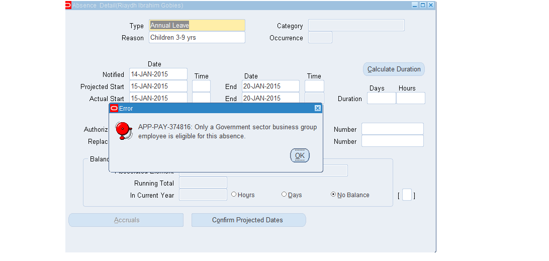Screen dimensions: 549x261
Task: Maximize the Absence Detail window
Action: pyautogui.click(x=423, y=5)
